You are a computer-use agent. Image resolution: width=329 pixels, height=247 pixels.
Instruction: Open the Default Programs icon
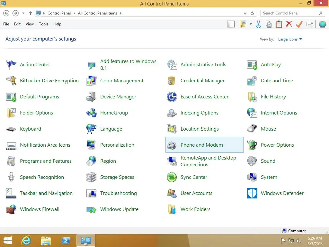(11, 97)
